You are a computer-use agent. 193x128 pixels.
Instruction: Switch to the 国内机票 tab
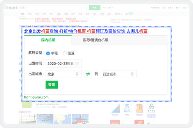(48, 40)
